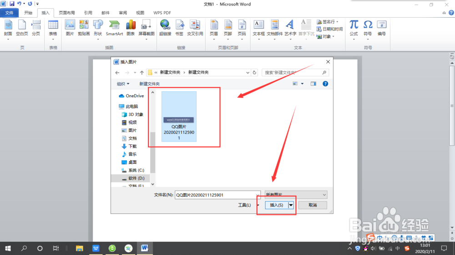Open the Shapes (形状) gallery
The image size is (455, 255).
click(98, 29)
